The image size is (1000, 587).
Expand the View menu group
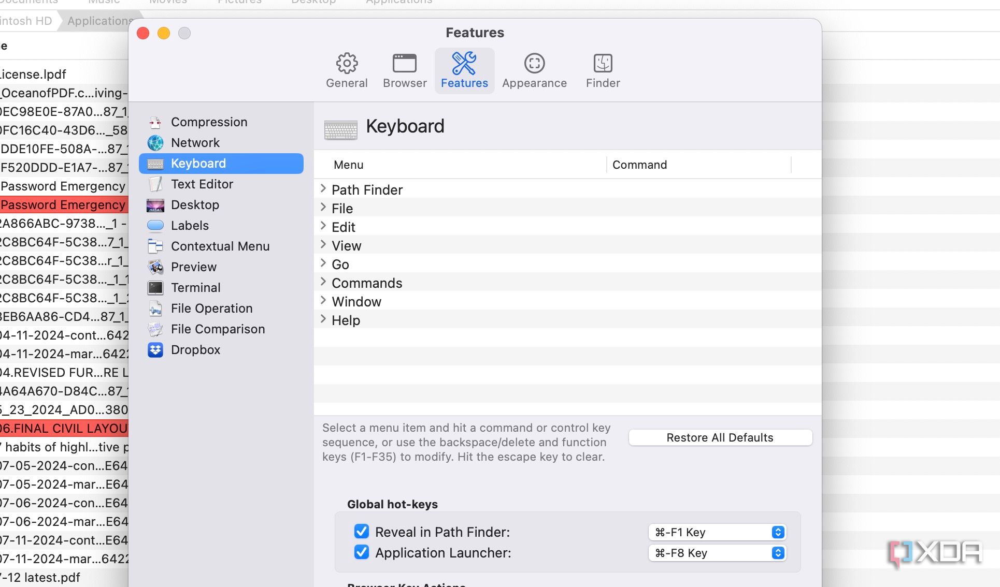[323, 245]
